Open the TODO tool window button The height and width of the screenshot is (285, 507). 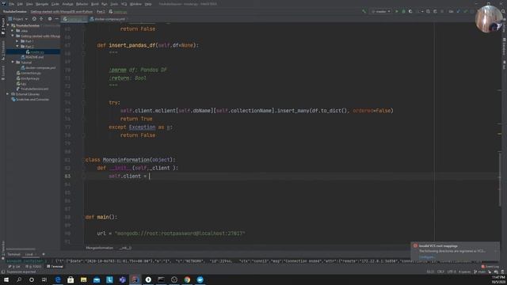[x=33, y=267]
